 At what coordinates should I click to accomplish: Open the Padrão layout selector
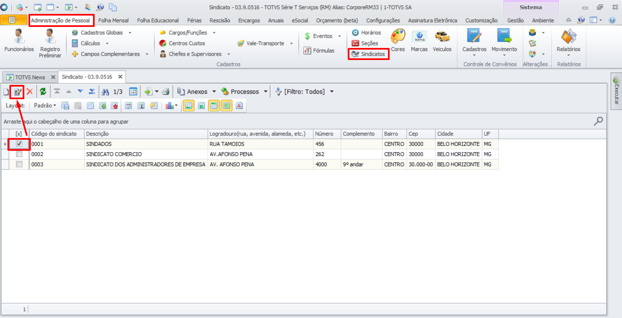pos(45,105)
